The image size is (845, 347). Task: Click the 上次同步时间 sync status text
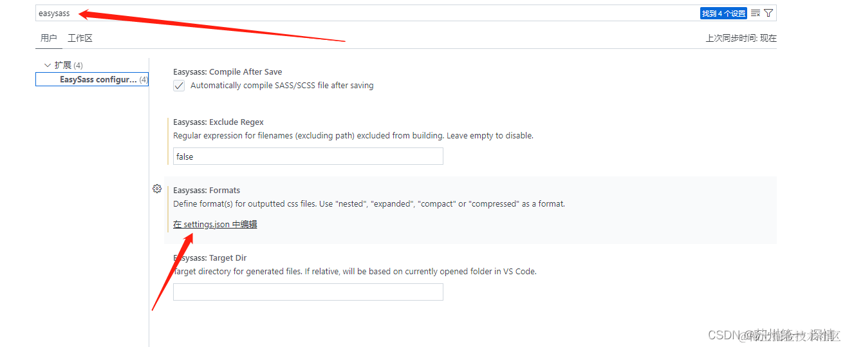point(741,38)
